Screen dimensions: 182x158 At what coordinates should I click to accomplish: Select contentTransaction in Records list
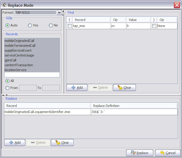32,65
